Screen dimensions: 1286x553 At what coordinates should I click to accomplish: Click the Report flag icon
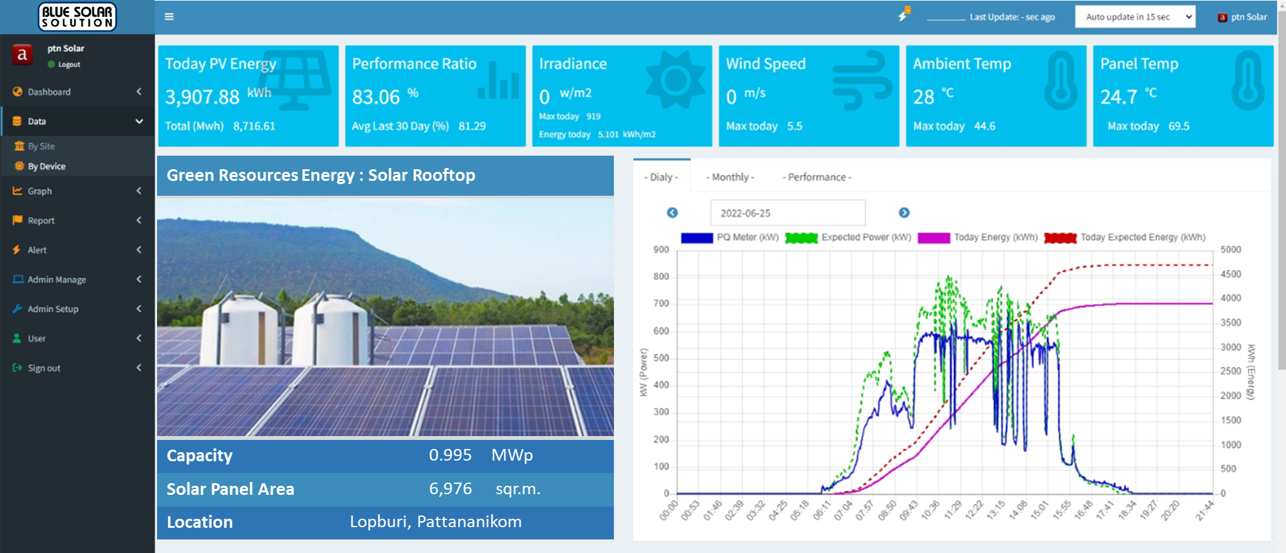pos(17,220)
